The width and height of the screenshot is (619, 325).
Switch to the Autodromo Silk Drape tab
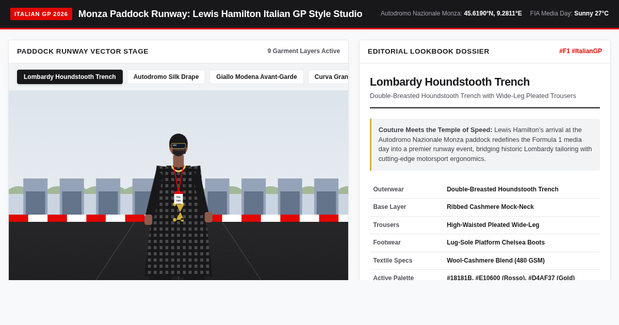coord(166,77)
